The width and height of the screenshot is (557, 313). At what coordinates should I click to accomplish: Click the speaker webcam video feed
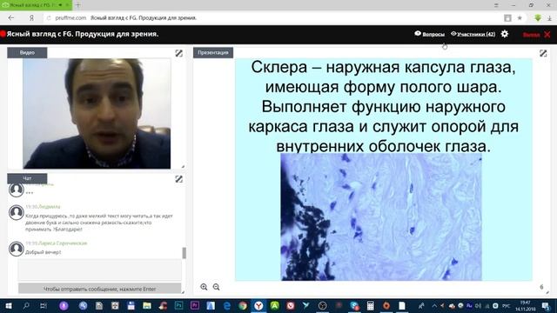click(x=97, y=114)
